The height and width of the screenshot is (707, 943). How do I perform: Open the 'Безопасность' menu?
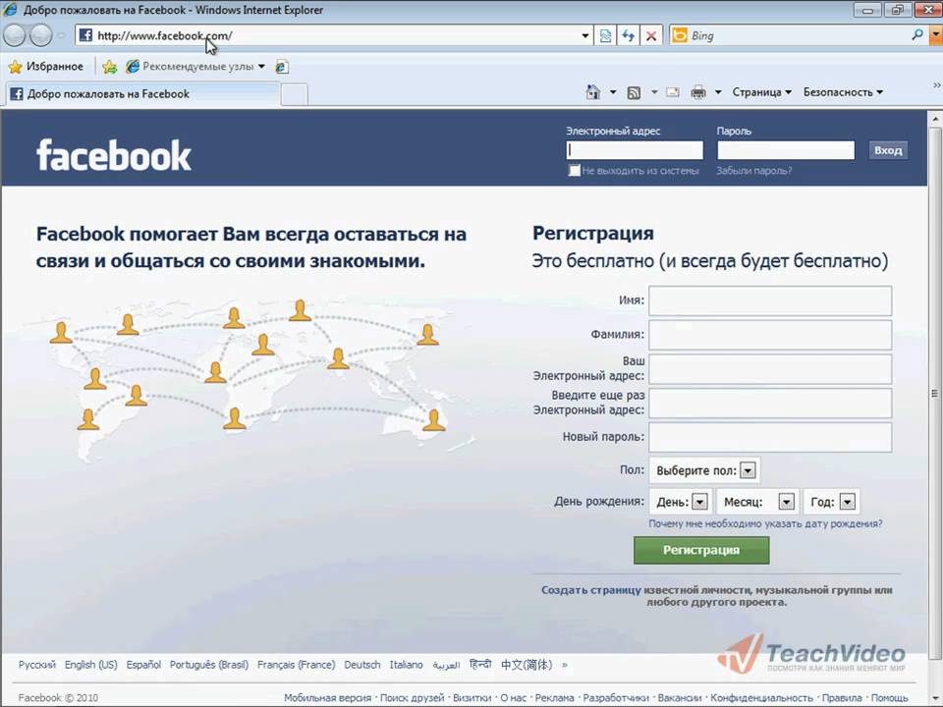(x=843, y=92)
